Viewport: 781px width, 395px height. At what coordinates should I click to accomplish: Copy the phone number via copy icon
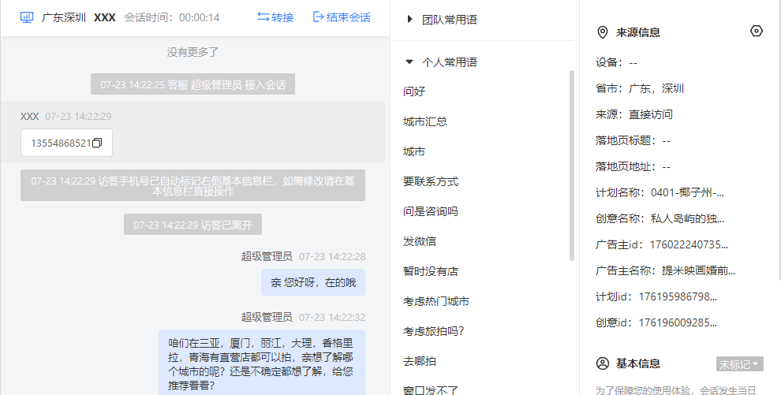coord(97,143)
